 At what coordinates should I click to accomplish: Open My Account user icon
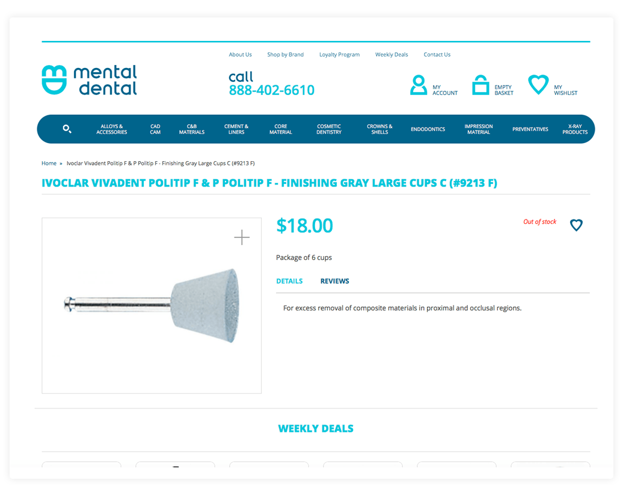[419, 85]
